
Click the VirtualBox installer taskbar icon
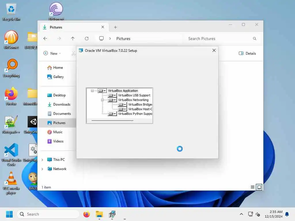click(x=112, y=214)
